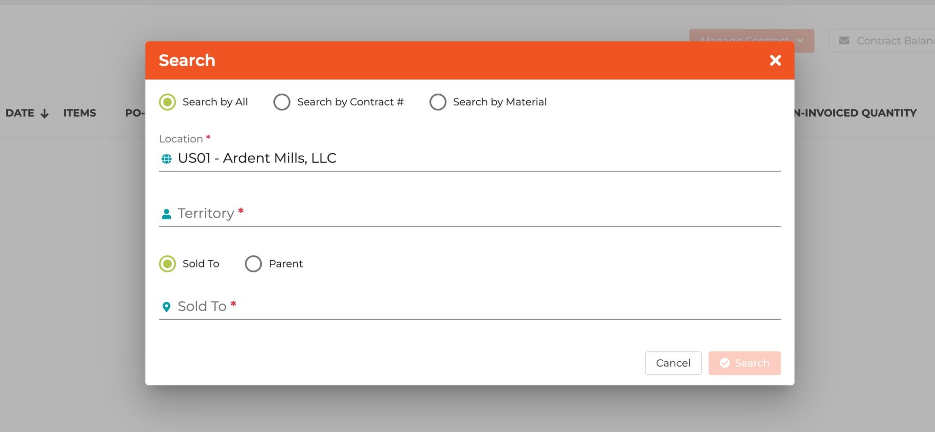
Task: Close the Search dialog with the X
Action: (775, 60)
